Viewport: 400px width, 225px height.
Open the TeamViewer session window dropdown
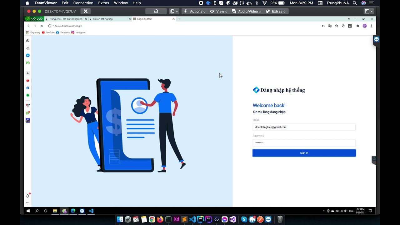(369, 11)
